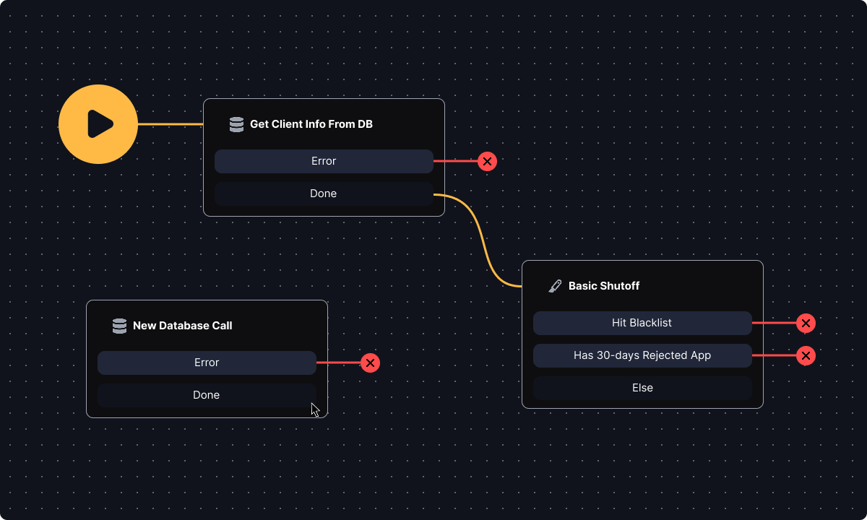Click the database icon on Get Client Info From DB
This screenshot has height=520, width=867.
click(x=236, y=124)
